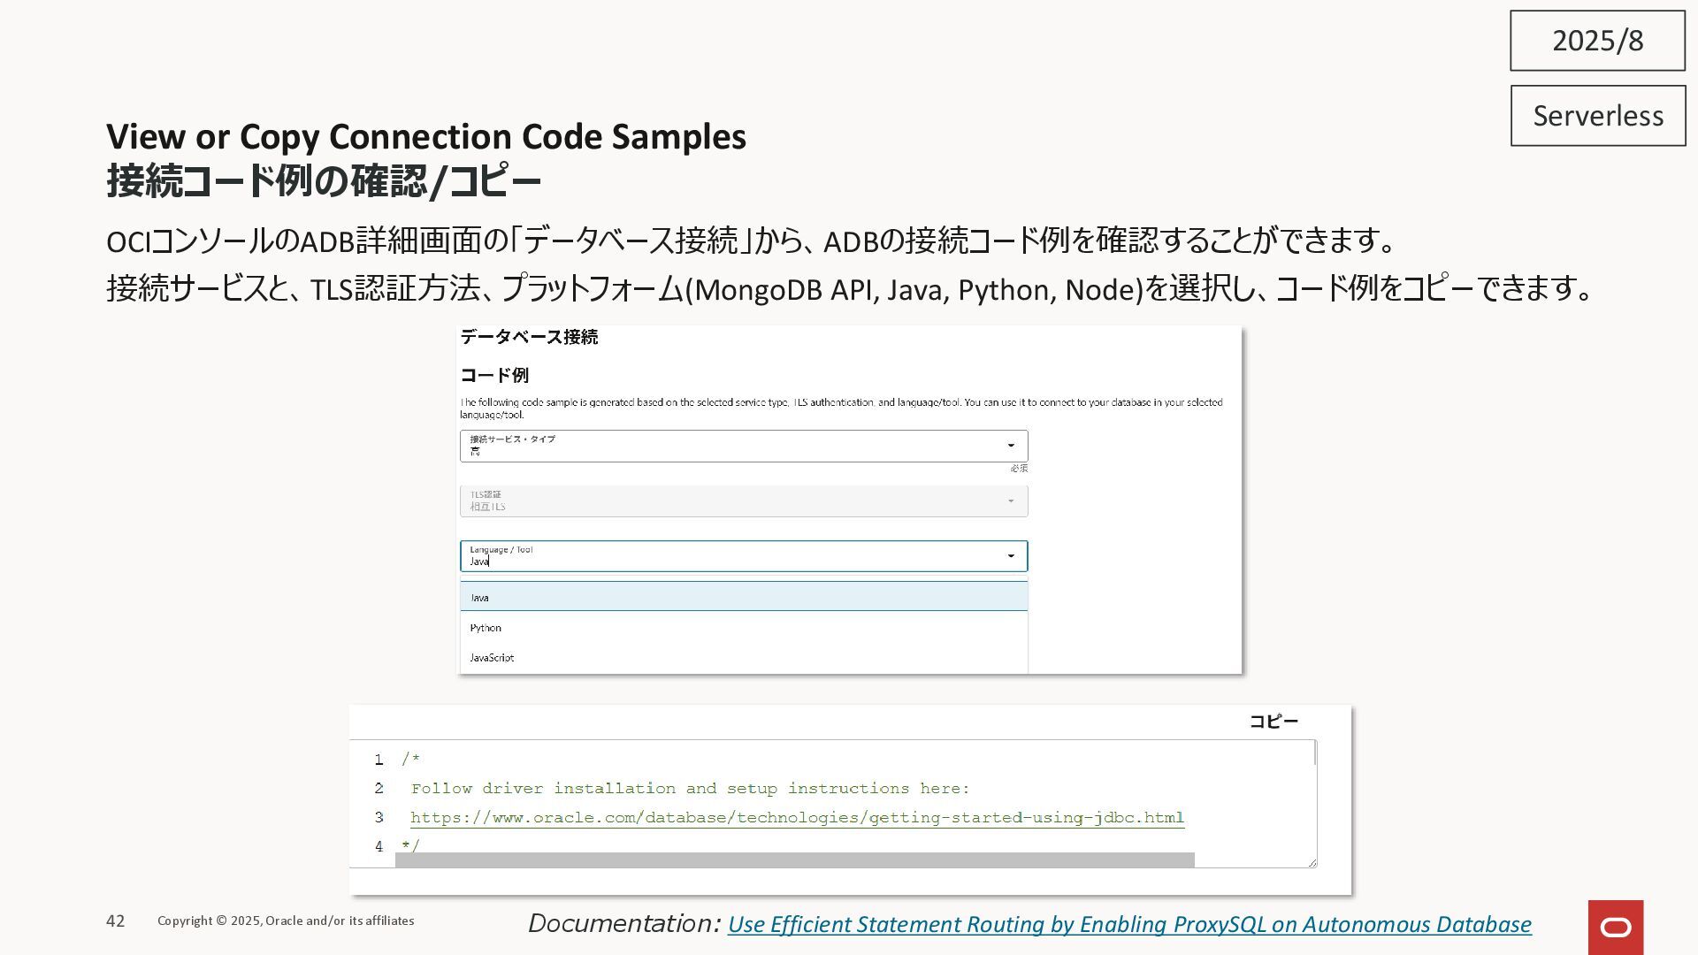The image size is (1698, 955).
Task: Click page number 42
Action: point(116,921)
